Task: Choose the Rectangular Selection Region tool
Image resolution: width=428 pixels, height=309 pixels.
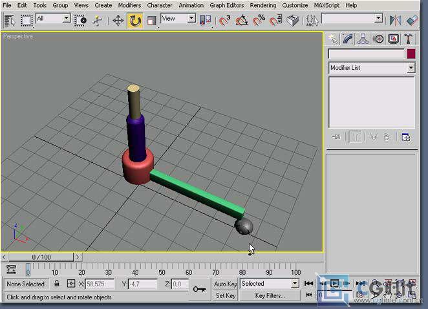Action: [27, 21]
